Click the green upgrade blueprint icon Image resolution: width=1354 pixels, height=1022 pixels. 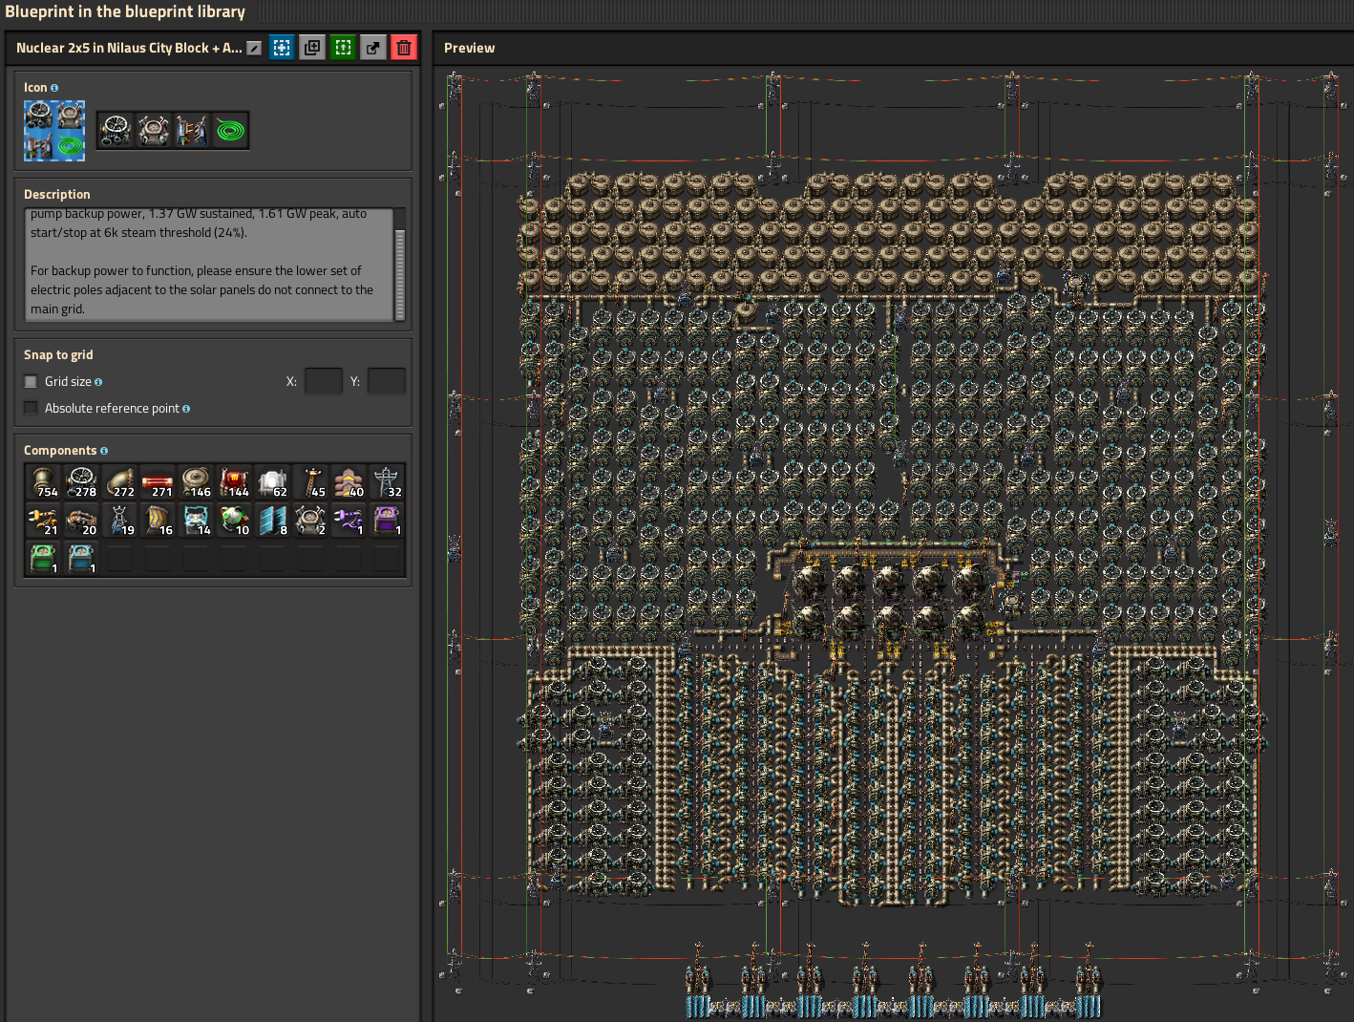(x=343, y=48)
